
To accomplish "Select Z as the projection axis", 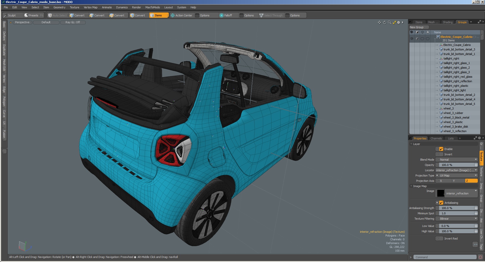I will [471, 181].
